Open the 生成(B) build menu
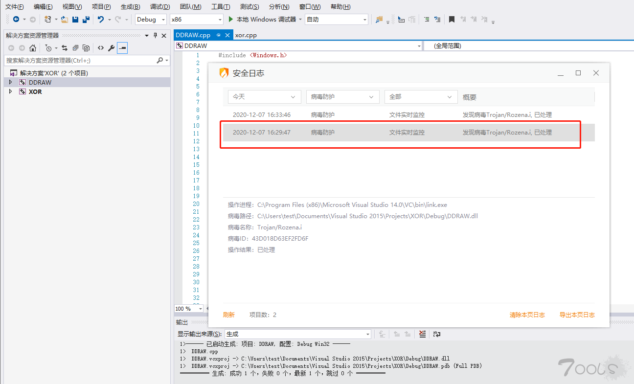This screenshot has height=384, width=634. pos(130,7)
